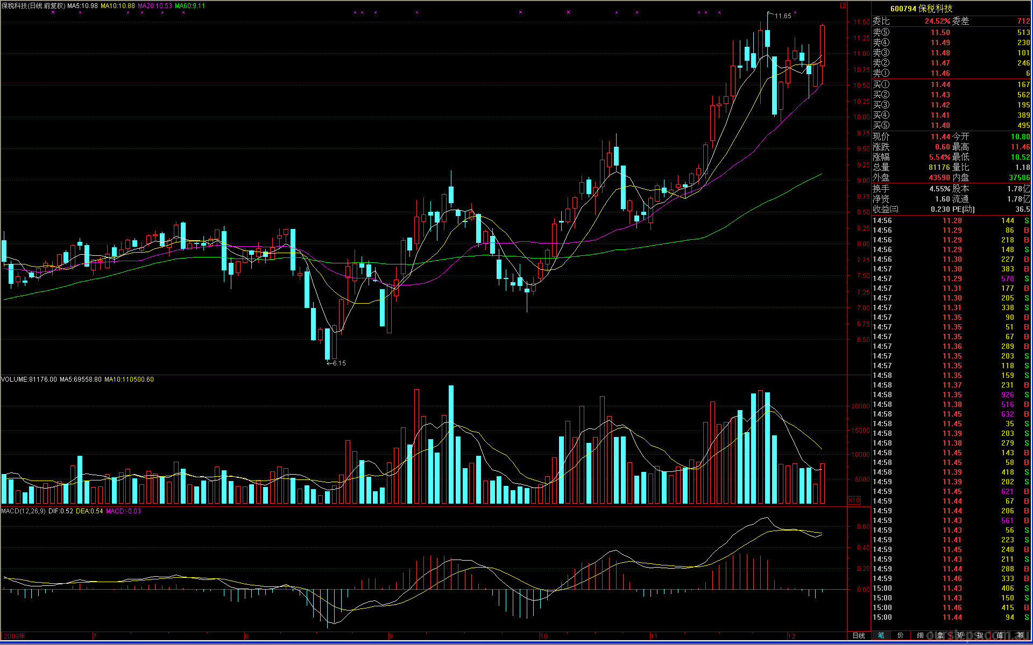Click the 最高 11.46 value

coord(1021,147)
